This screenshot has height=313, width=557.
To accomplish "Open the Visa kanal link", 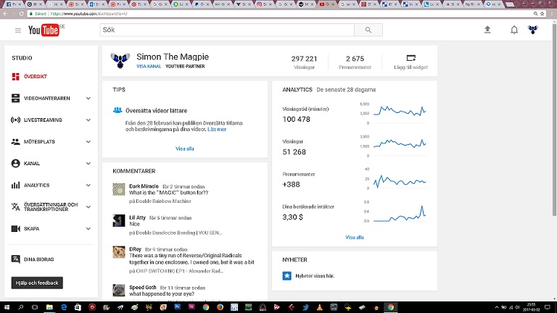I will point(149,66).
